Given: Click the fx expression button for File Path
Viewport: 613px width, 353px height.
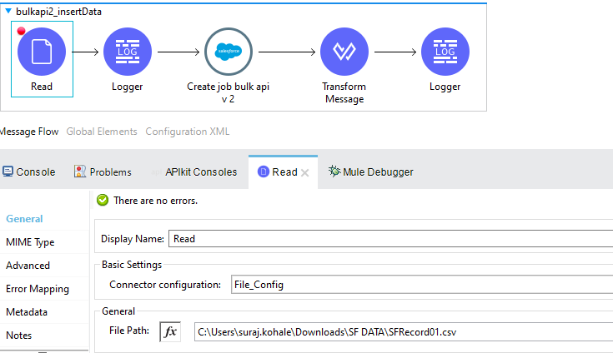Looking at the screenshot, I should click(x=170, y=331).
